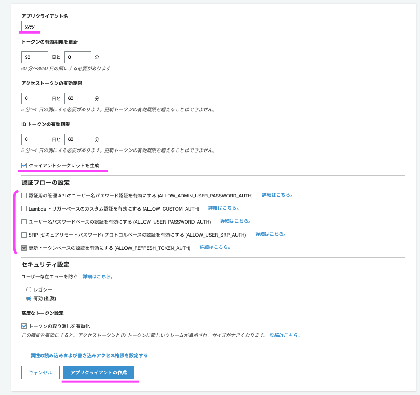Toggle ALLOW_REFRESH_TOKEN_AUTH checkbox
The width and height of the screenshot is (420, 395).
click(x=24, y=248)
